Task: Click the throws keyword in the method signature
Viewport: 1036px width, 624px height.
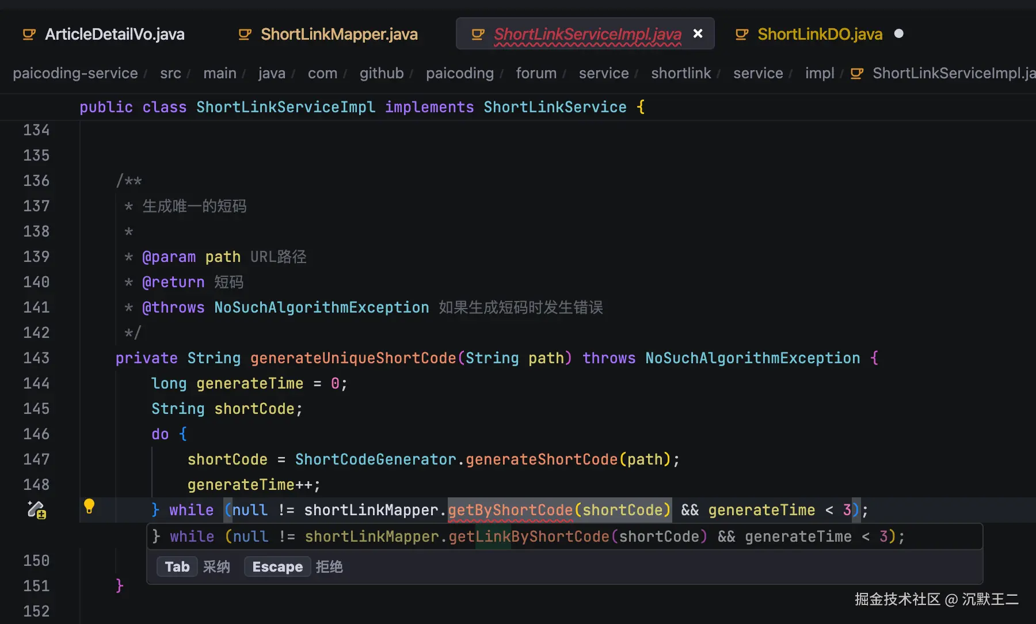Action: click(x=609, y=358)
